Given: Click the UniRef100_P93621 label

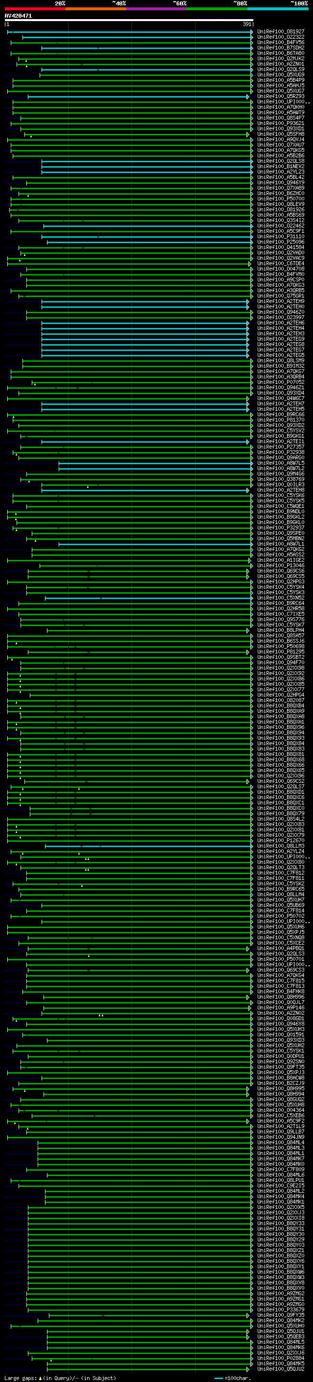Looking at the screenshot, I should 281,124.
